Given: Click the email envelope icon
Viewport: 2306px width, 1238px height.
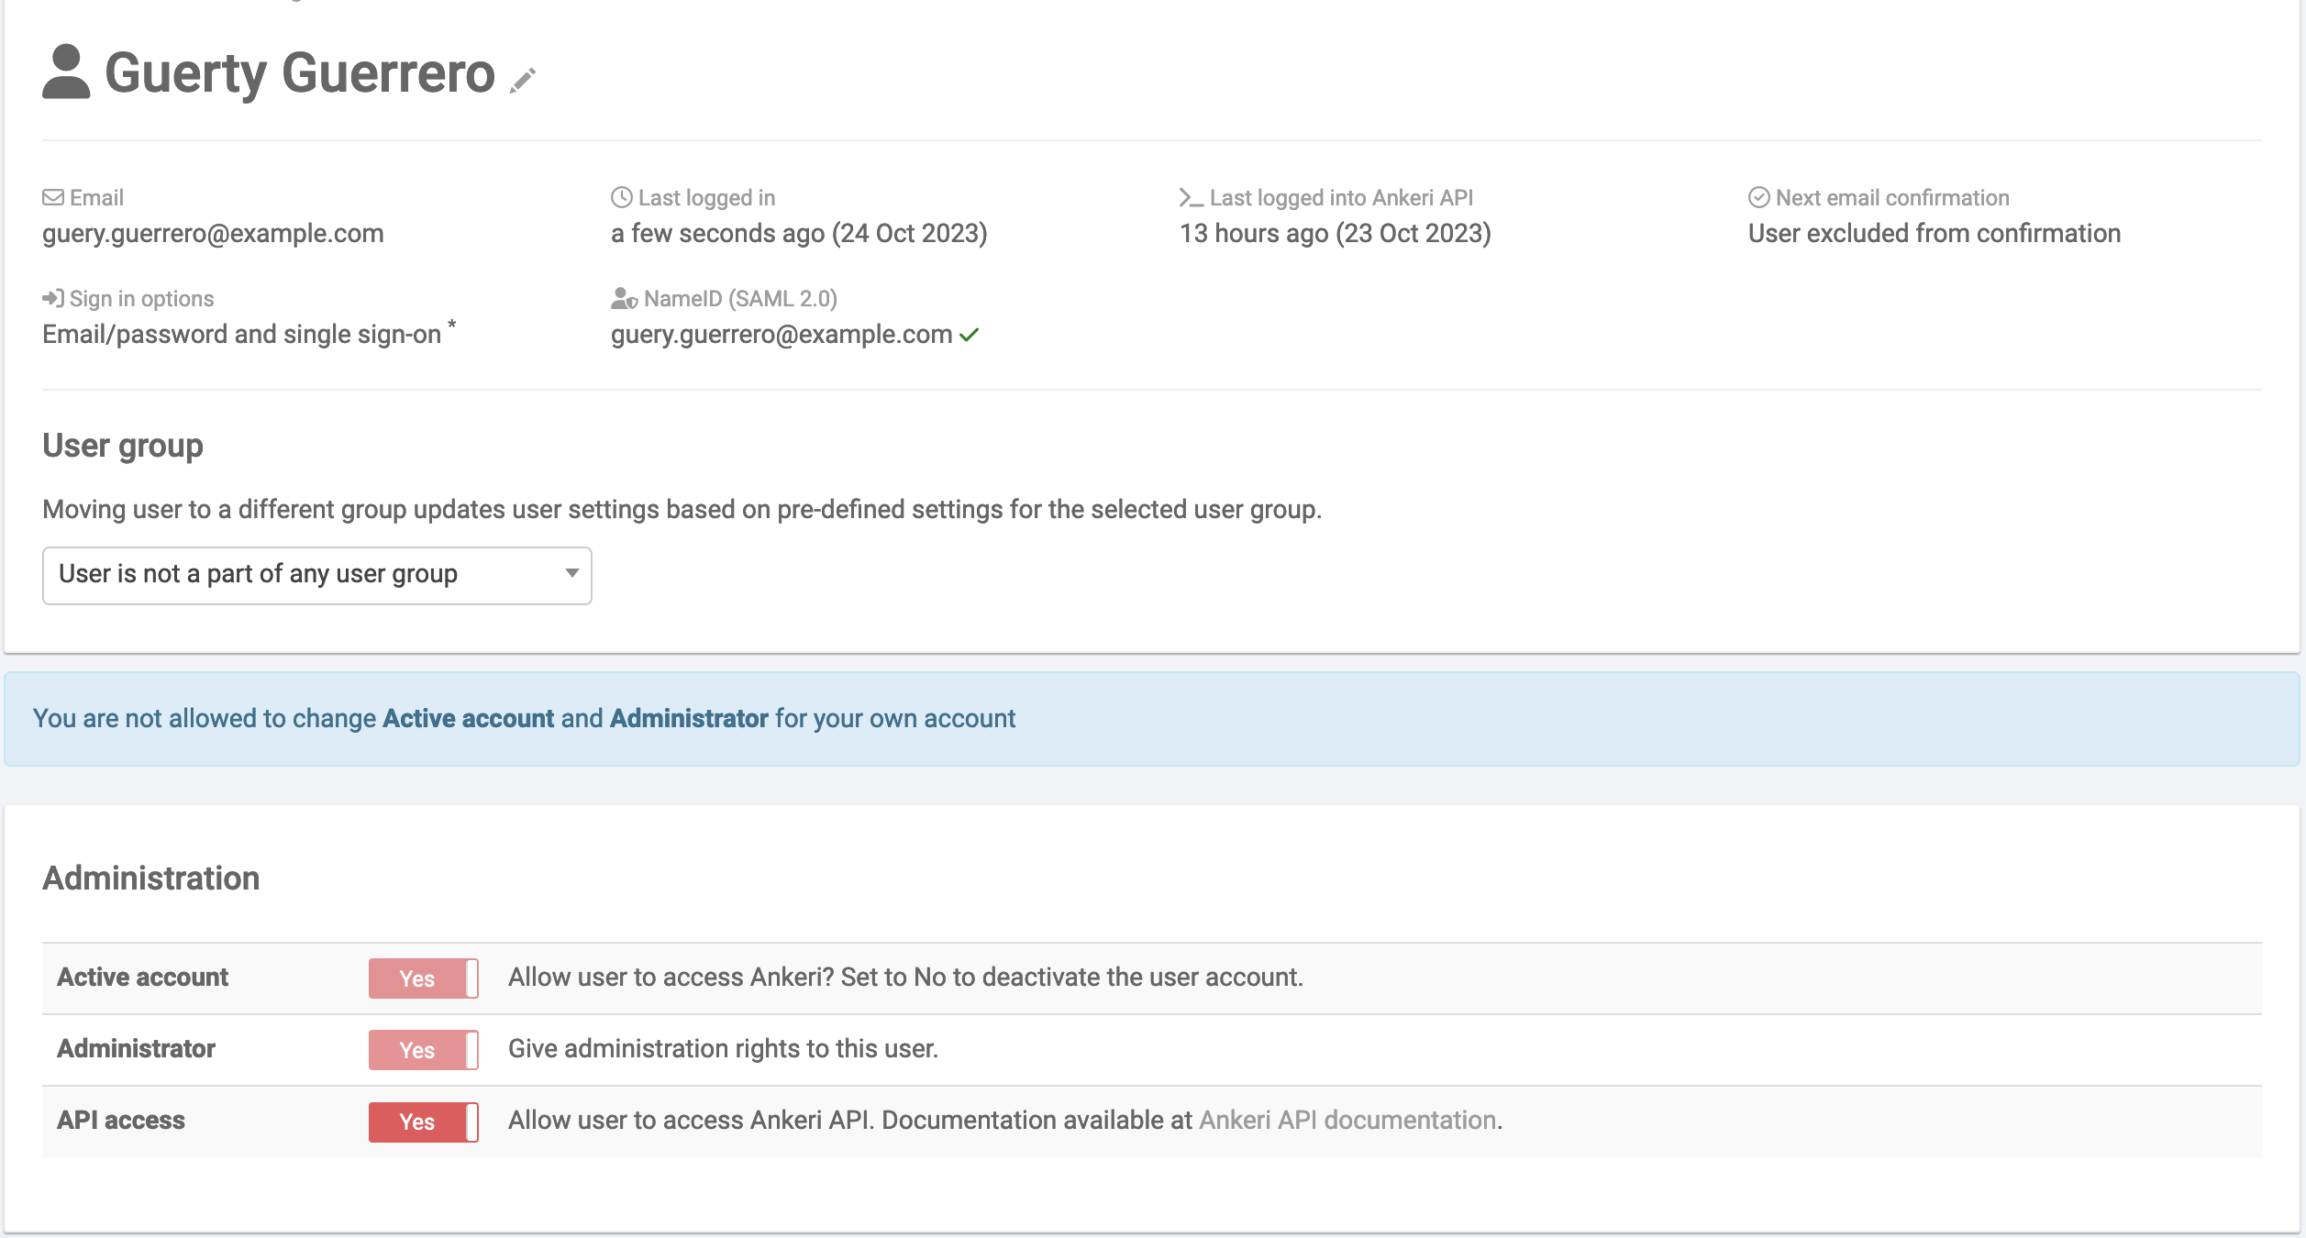Looking at the screenshot, I should tap(52, 196).
